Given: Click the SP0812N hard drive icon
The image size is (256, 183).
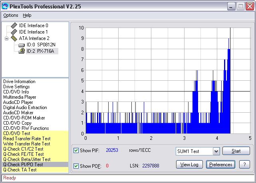Looking at the screenshot, I should 22,45.
